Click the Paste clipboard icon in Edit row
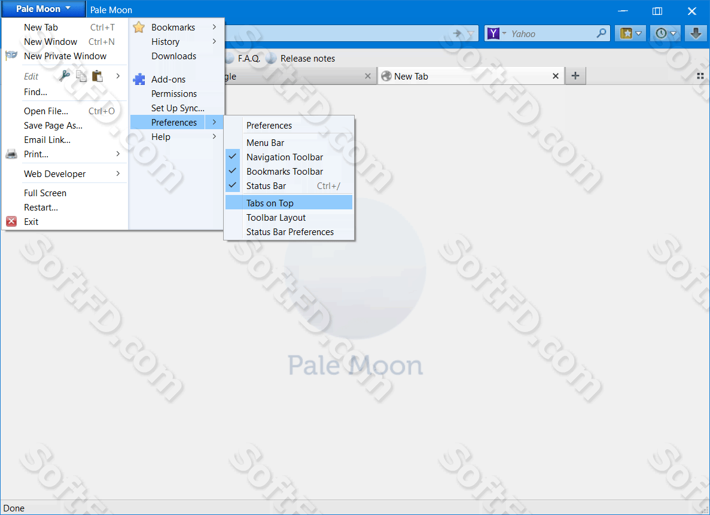The height and width of the screenshot is (515, 710). (x=97, y=75)
